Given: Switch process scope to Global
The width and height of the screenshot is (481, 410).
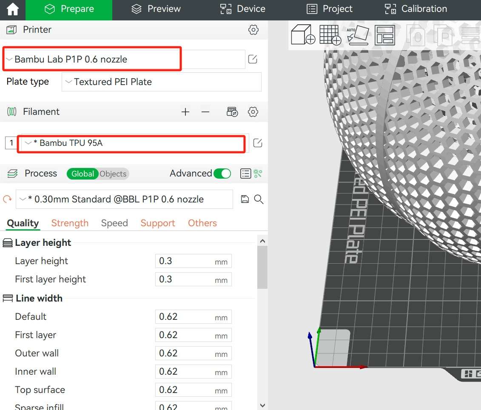Looking at the screenshot, I should [83, 174].
